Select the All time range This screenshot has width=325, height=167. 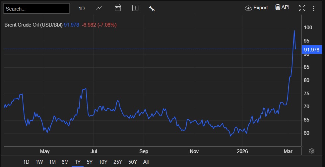tap(146, 162)
